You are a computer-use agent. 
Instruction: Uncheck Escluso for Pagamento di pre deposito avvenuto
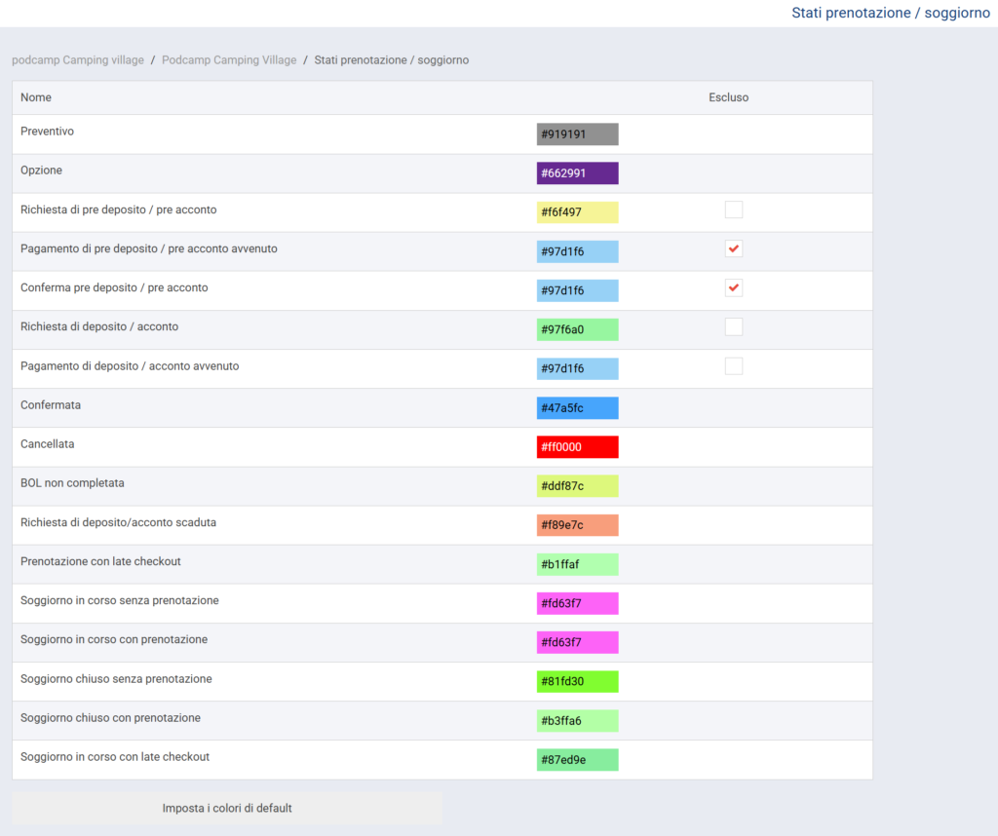(734, 249)
